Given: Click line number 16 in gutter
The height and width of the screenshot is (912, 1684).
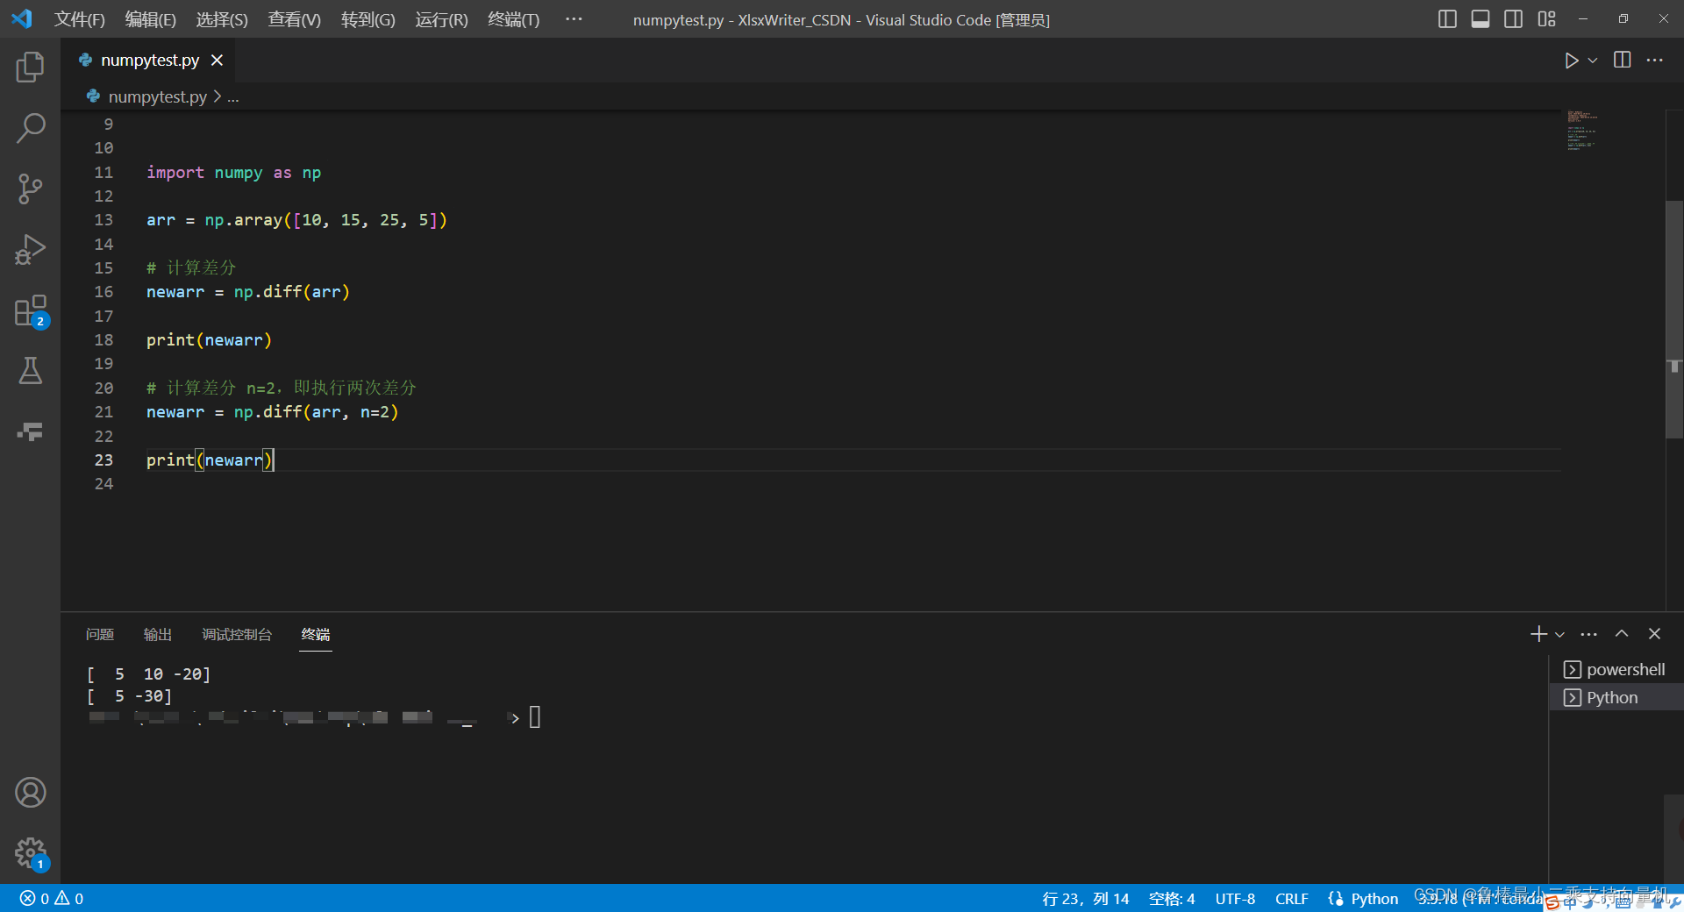Looking at the screenshot, I should (103, 292).
